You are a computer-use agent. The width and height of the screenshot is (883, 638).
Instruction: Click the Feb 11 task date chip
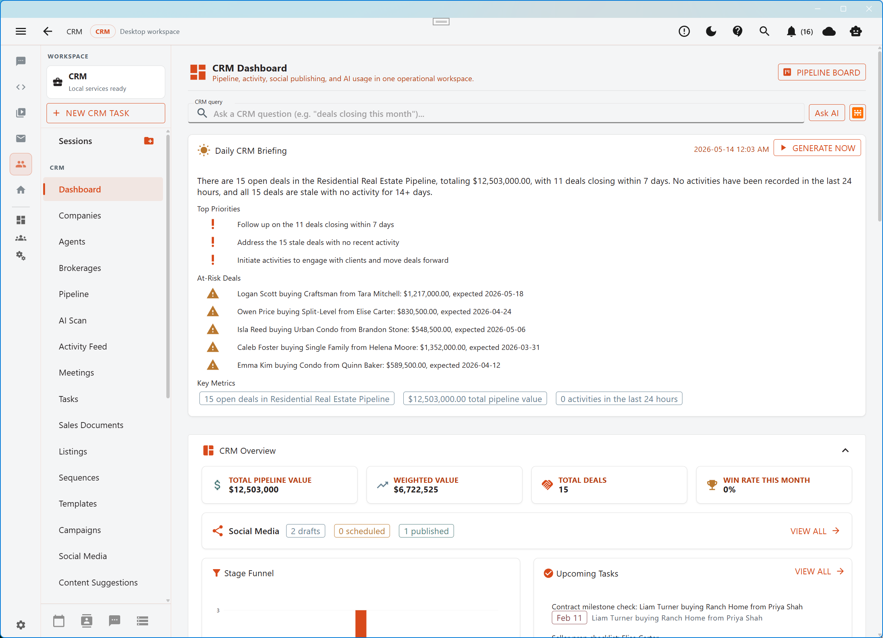(x=569, y=618)
